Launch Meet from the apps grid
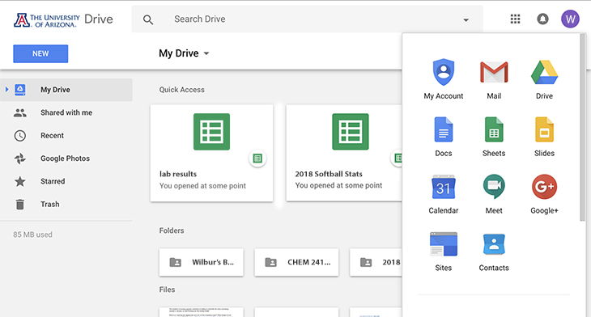591x317 pixels. (x=494, y=194)
